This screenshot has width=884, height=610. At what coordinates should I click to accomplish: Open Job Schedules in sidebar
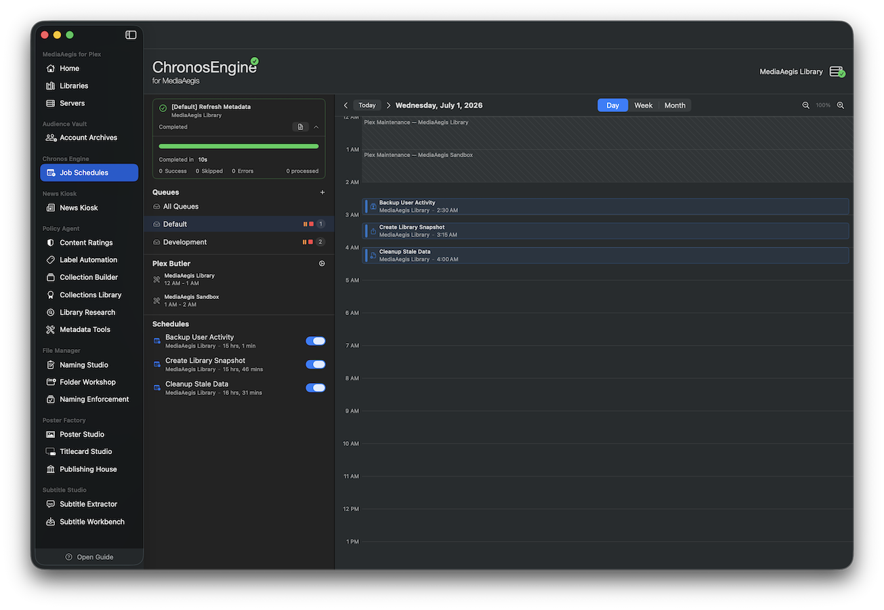tap(89, 173)
